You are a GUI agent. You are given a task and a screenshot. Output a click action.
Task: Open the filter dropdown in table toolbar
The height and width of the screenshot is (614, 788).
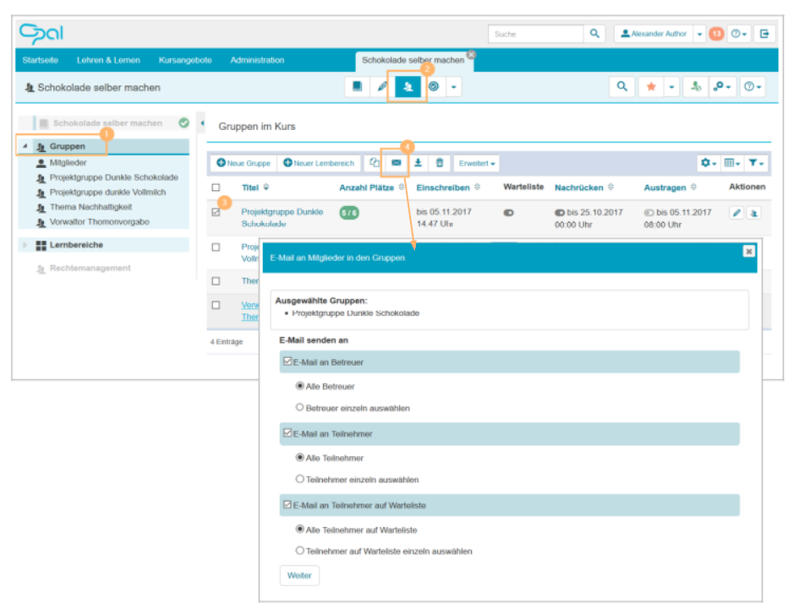(x=758, y=163)
